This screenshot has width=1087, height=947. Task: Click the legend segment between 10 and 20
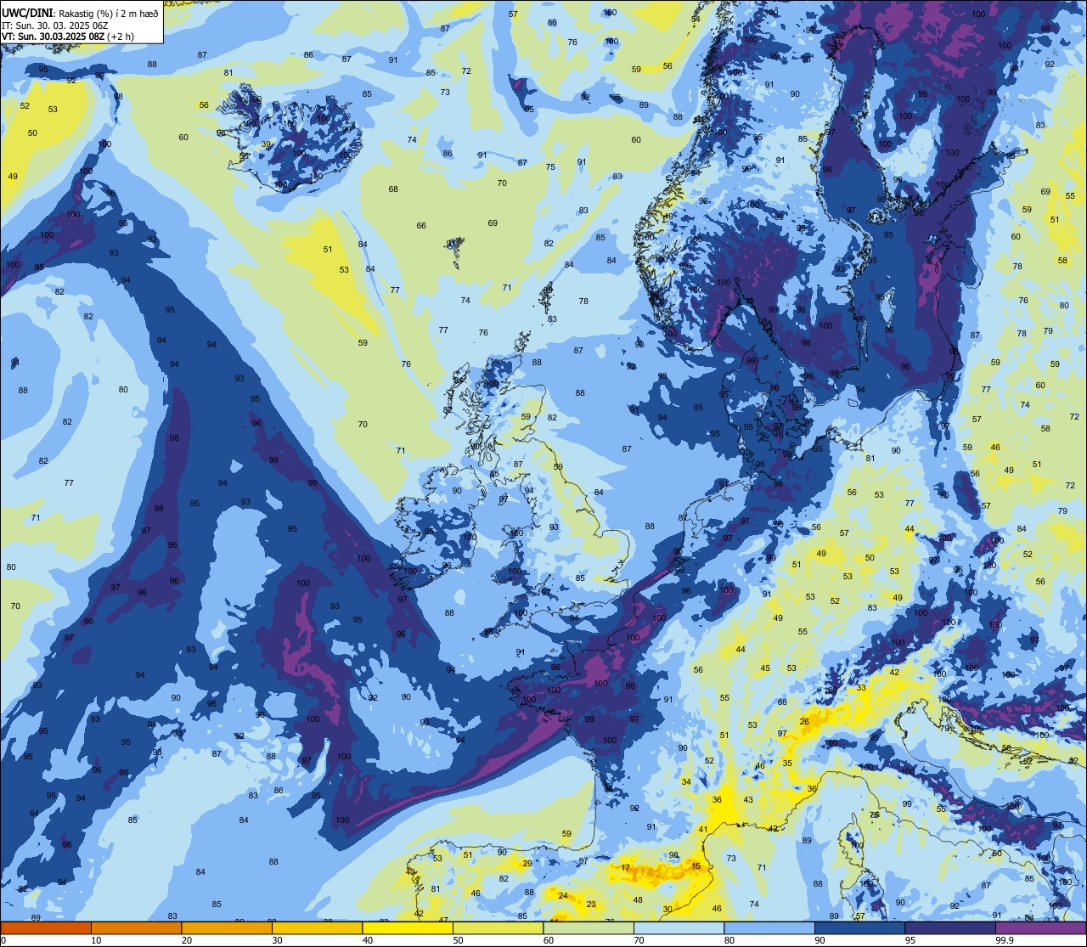pos(136,927)
